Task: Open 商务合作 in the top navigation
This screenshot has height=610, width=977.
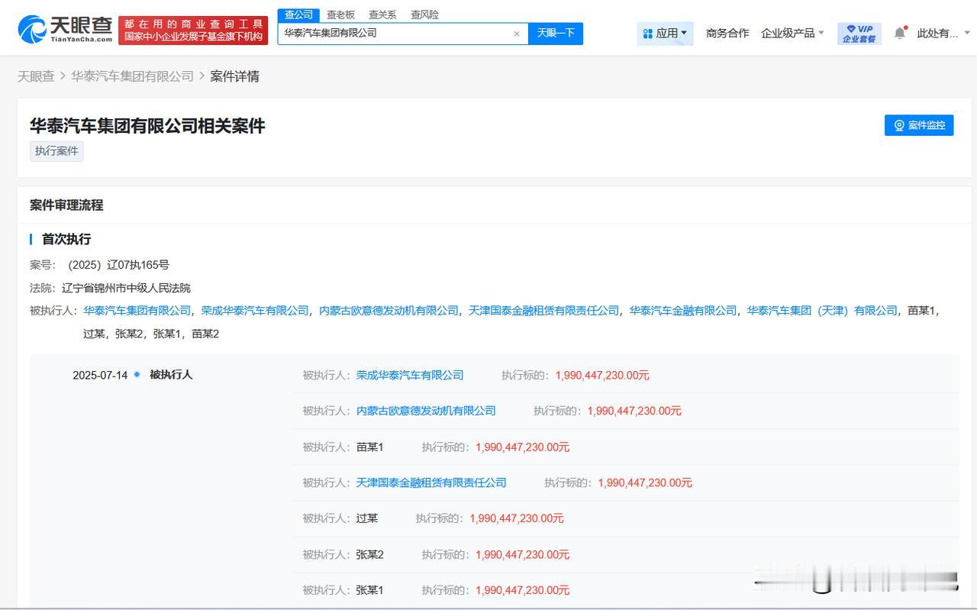Action: point(727,34)
